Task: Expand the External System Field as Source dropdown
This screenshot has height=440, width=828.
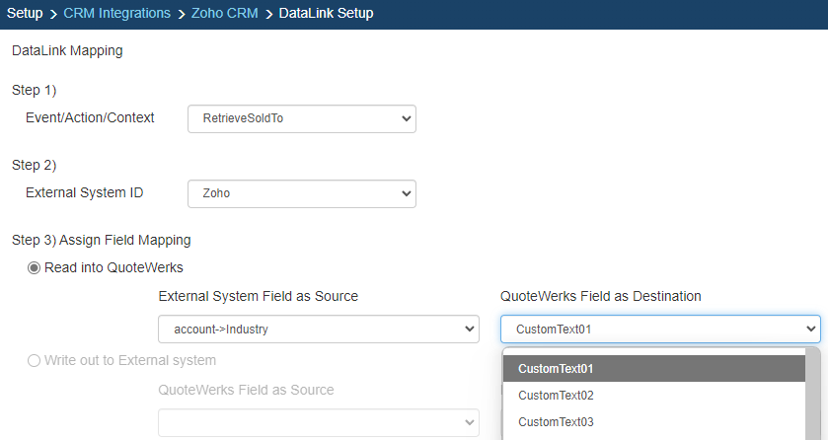Action: point(318,330)
